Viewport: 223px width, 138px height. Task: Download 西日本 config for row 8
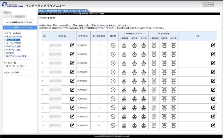click(x=145, y=107)
